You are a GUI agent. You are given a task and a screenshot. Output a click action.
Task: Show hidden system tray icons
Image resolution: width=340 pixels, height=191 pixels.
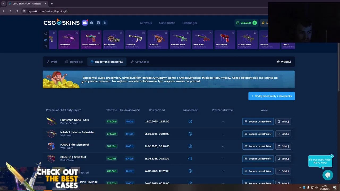click(x=300, y=188)
